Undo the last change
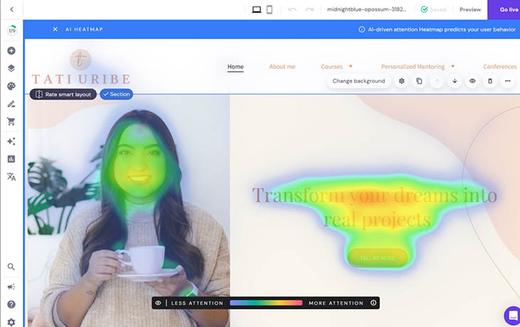Viewport: 520px width, 327px height. pos(292,10)
